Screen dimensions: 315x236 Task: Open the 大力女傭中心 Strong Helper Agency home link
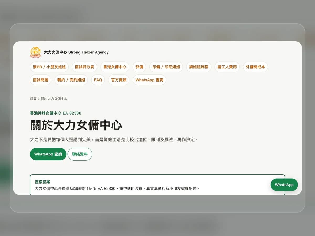[x=69, y=52]
